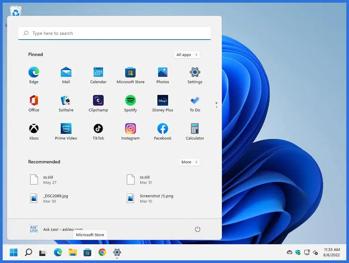Image resolution: width=349 pixels, height=263 pixels.
Task: Click the OneDrive cloud tray icon
Action: pyautogui.click(x=289, y=252)
